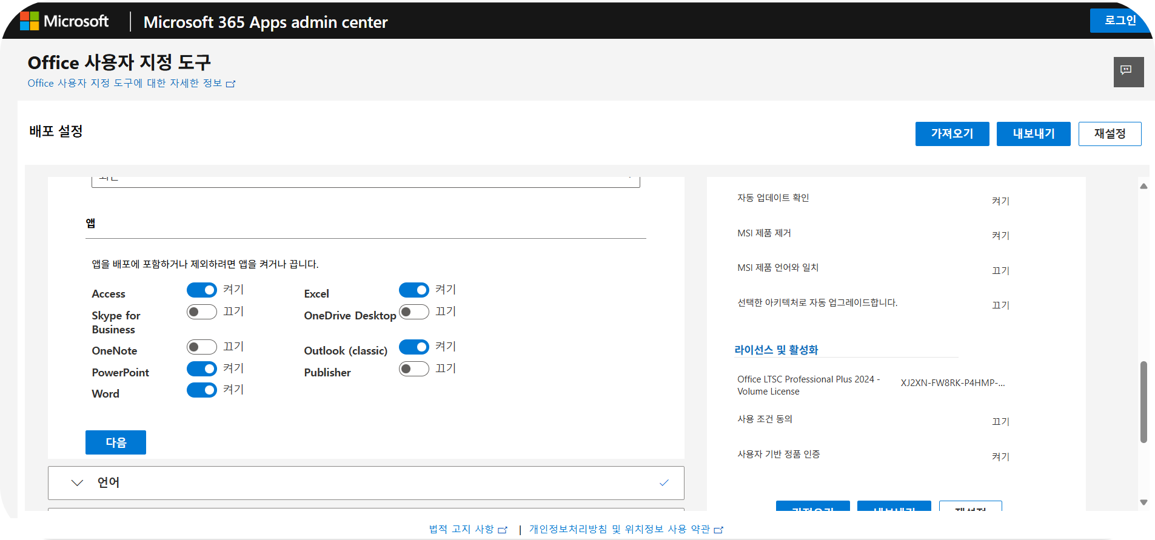Enable the Publisher toggle
This screenshot has width=1155, height=540.
[414, 368]
